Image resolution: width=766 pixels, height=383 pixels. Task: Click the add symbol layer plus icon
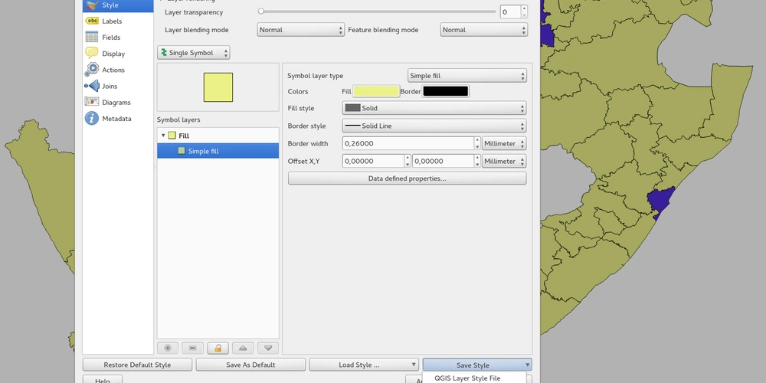[168, 348]
